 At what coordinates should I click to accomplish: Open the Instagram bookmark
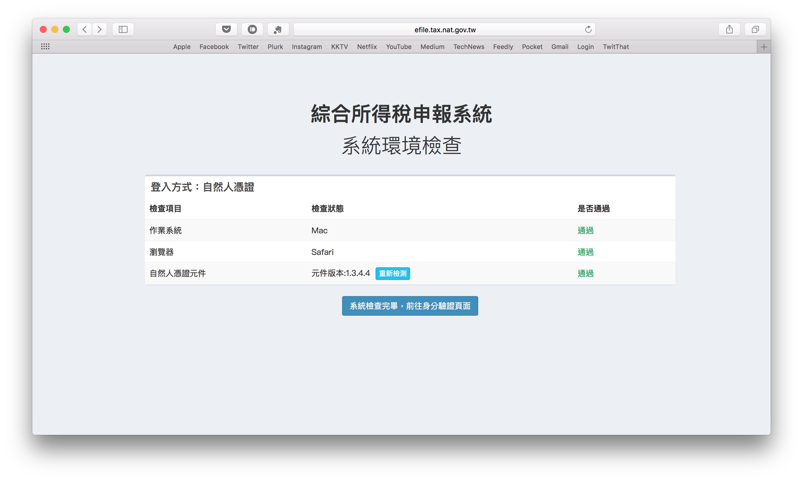click(x=307, y=47)
